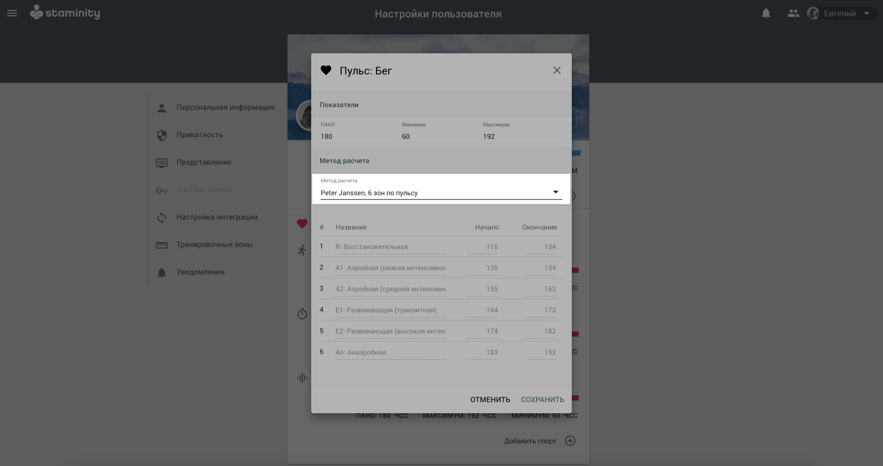Close the Пульс: Бег dialog
The width and height of the screenshot is (883, 466).
pos(556,70)
